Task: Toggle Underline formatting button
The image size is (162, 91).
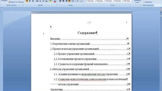Action: (x=33, y=1)
